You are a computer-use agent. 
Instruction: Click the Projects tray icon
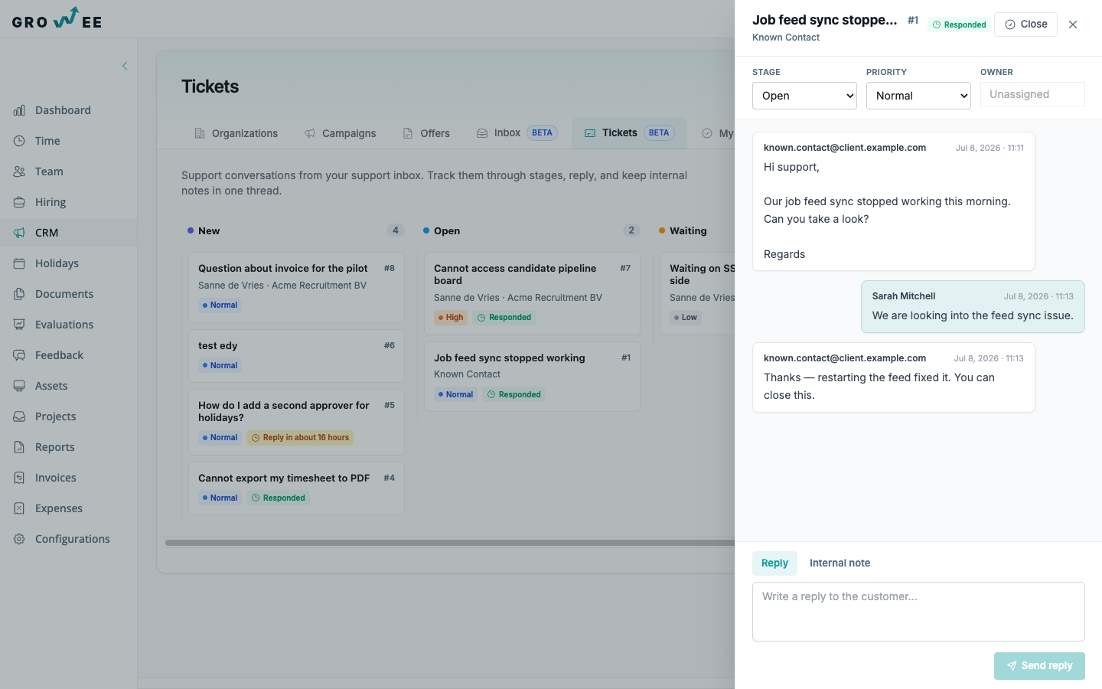19,416
